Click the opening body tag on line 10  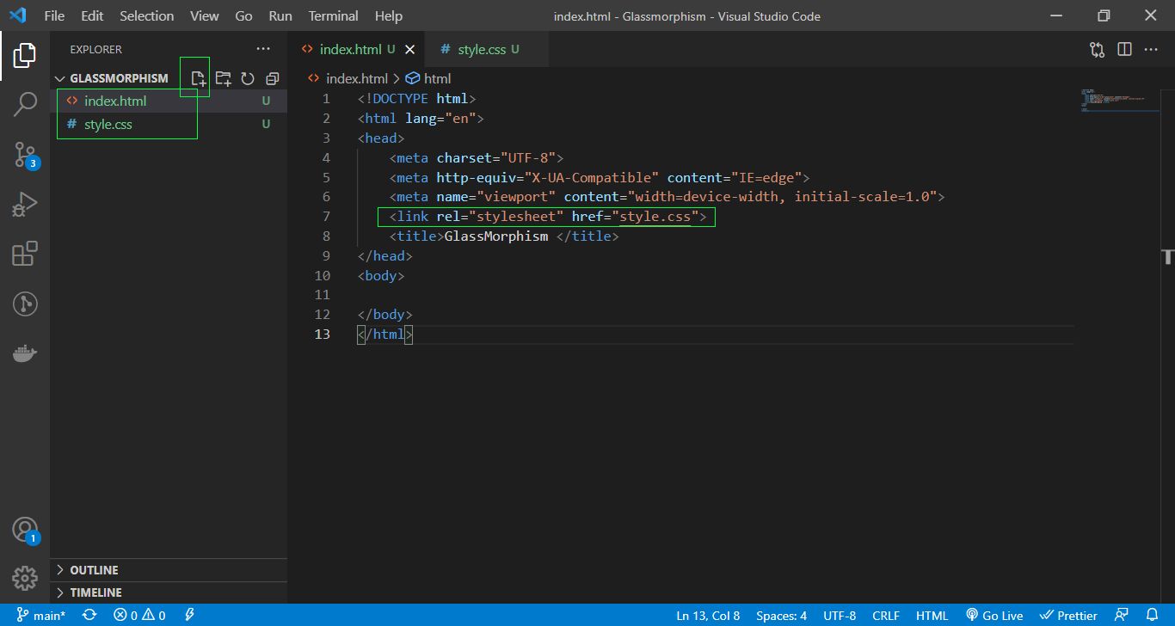click(381, 276)
